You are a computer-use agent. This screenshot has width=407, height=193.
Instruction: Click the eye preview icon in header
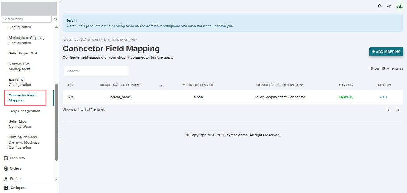[389, 6]
